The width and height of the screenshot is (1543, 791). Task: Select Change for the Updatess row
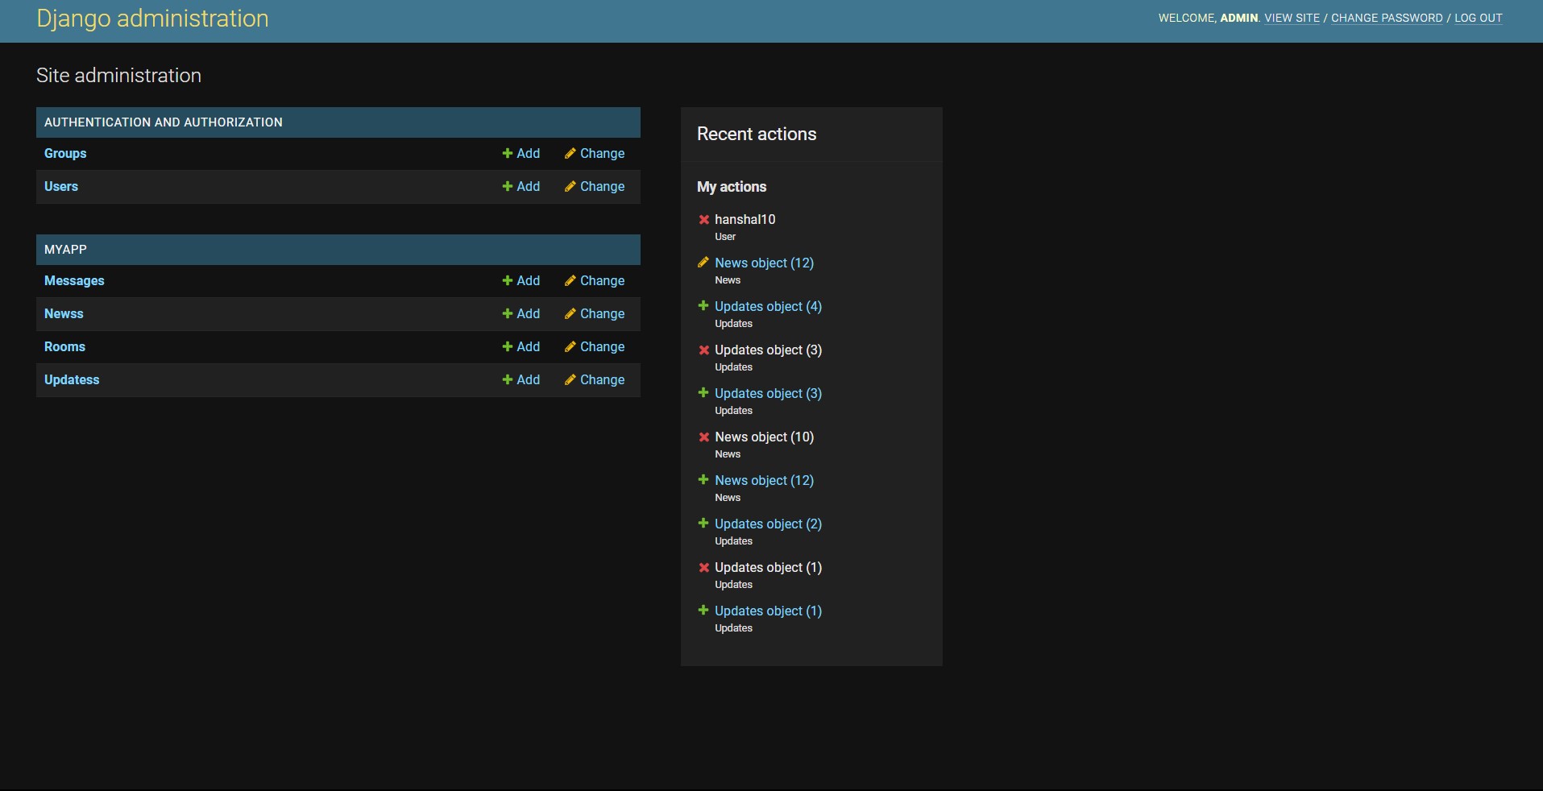click(595, 379)
